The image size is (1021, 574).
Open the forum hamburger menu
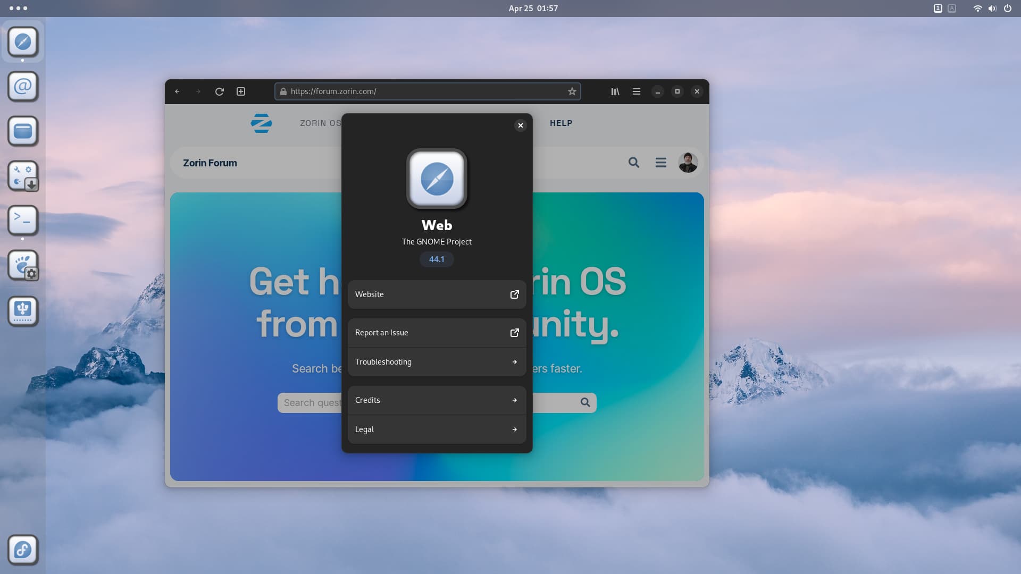coord(660,163)
